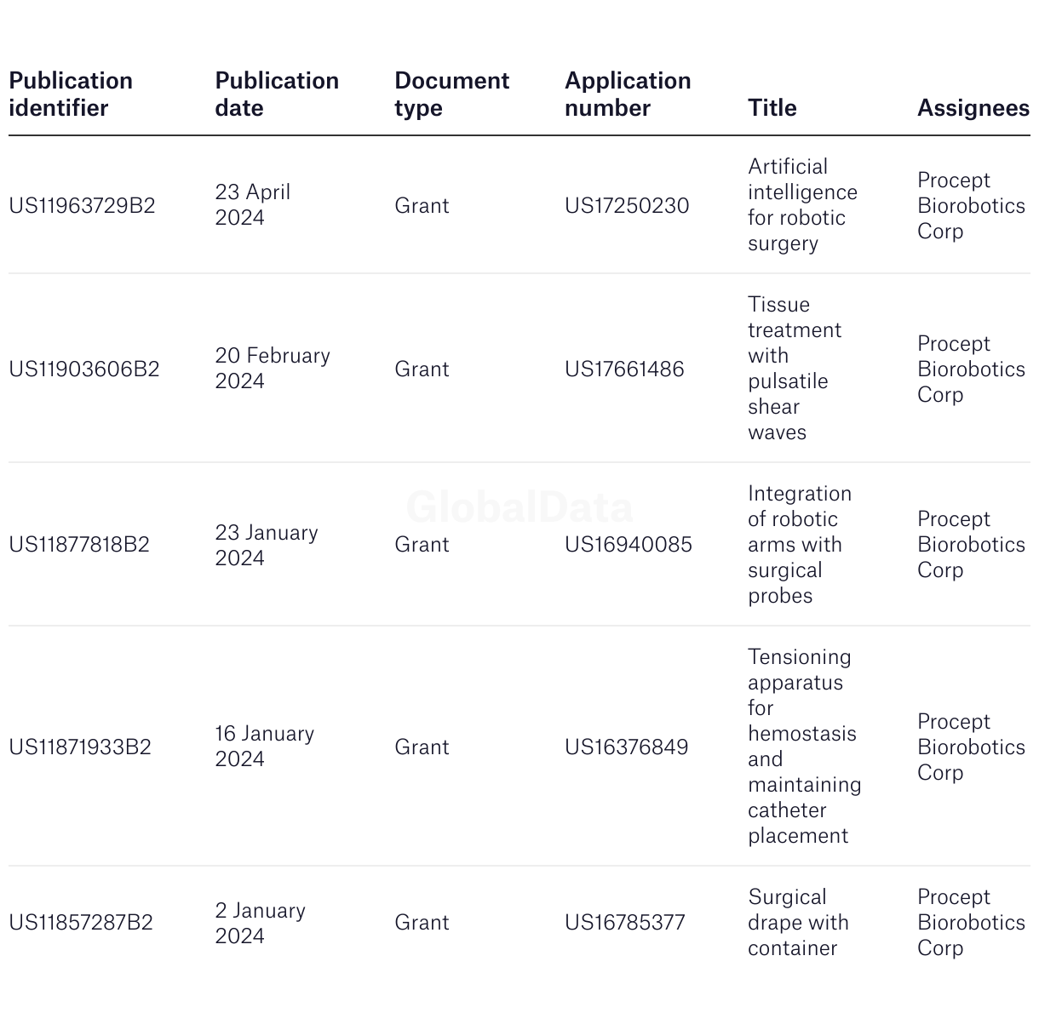Select publication identifier US11903606B2

pyautogui.click(x=83, y=369)
